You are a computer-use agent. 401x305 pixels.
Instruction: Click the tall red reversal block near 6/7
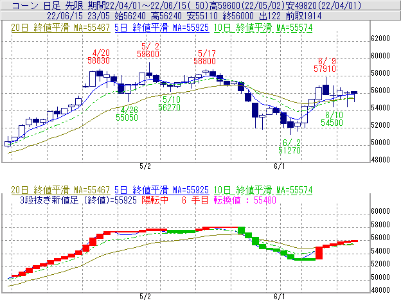coord(319,253)
